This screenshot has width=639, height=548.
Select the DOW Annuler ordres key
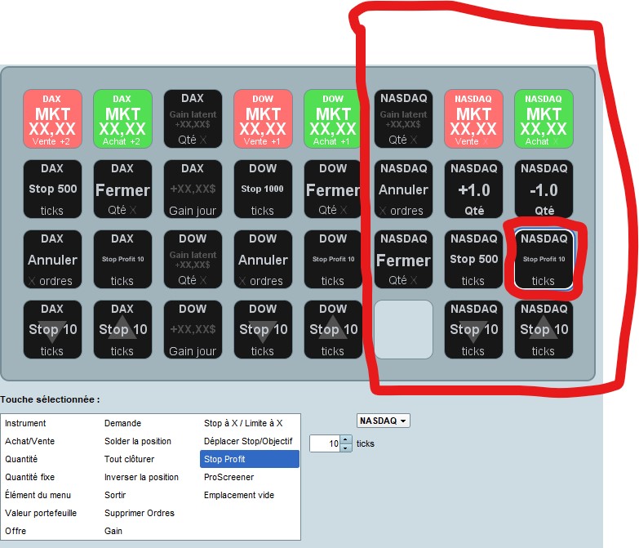(x=263, y=260)
